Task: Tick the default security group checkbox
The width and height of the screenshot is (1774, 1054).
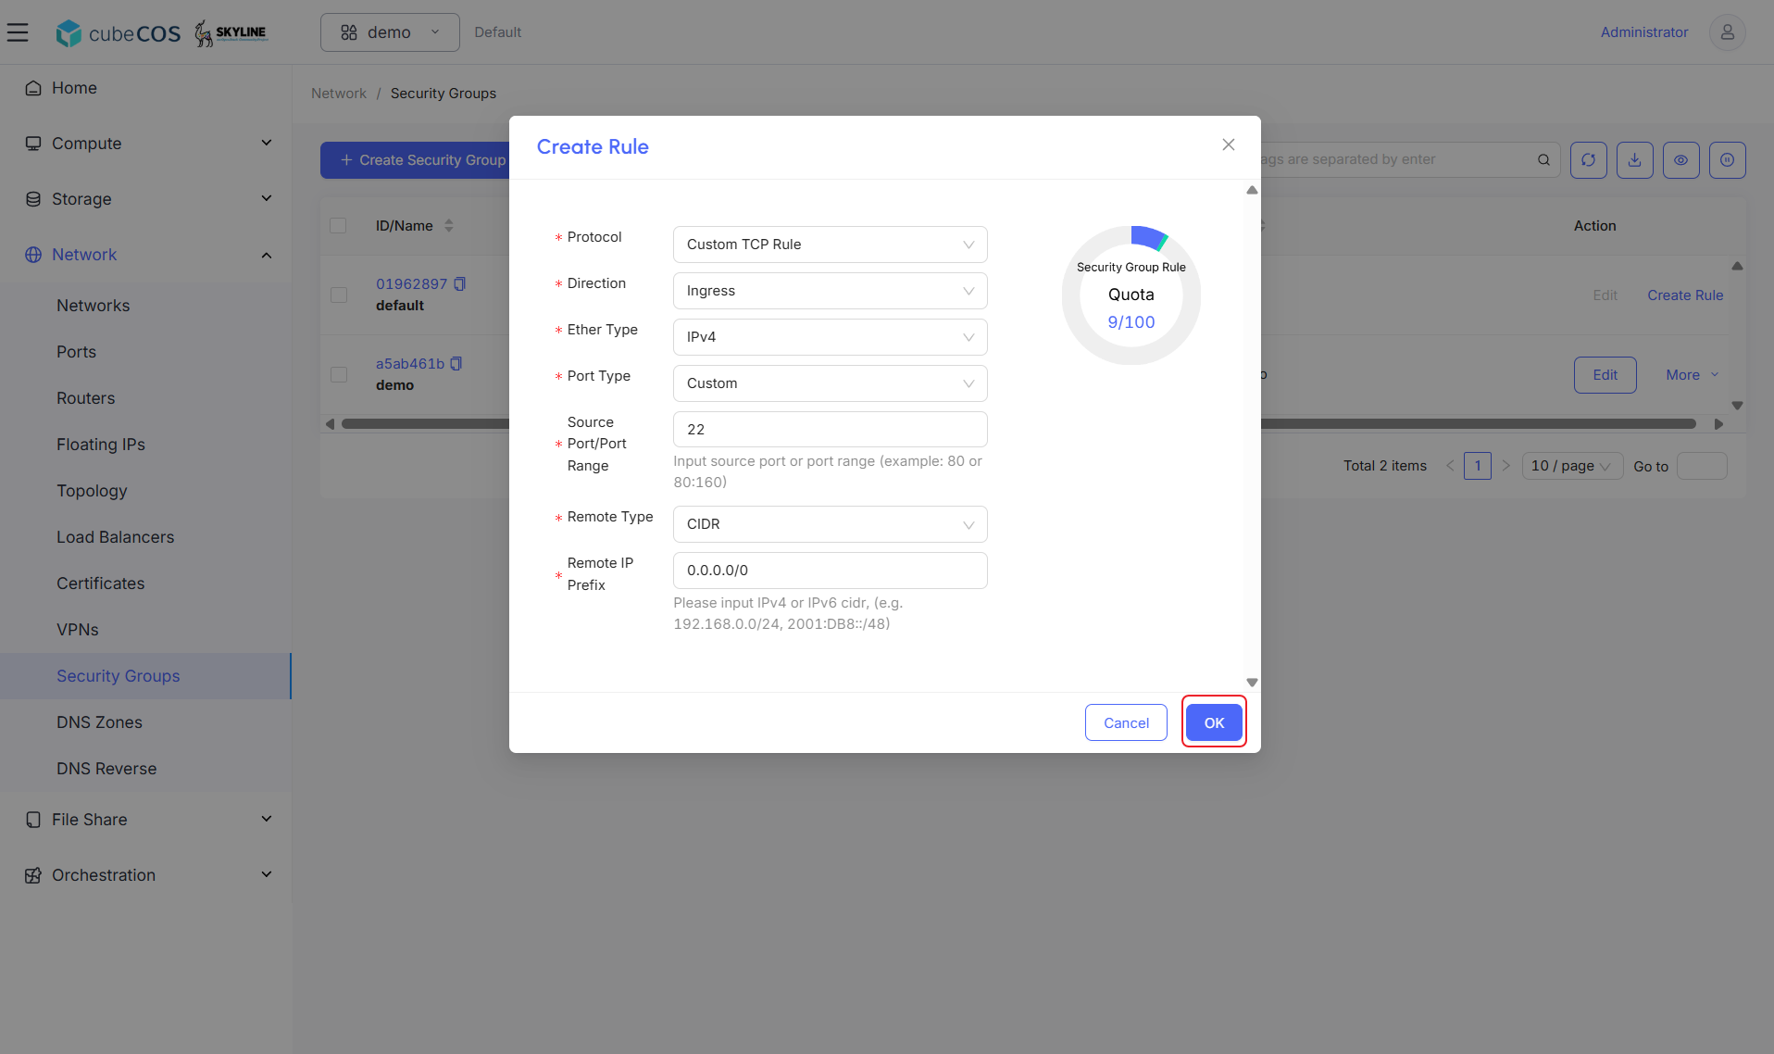Action: 339,295
